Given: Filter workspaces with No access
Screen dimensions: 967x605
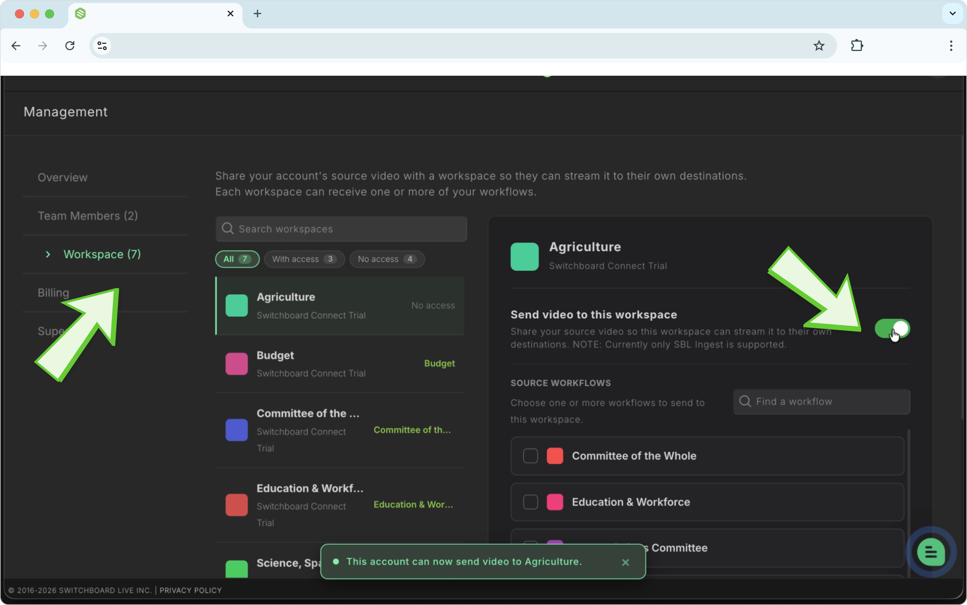Looking at the screenshot, I should [387, 259].
